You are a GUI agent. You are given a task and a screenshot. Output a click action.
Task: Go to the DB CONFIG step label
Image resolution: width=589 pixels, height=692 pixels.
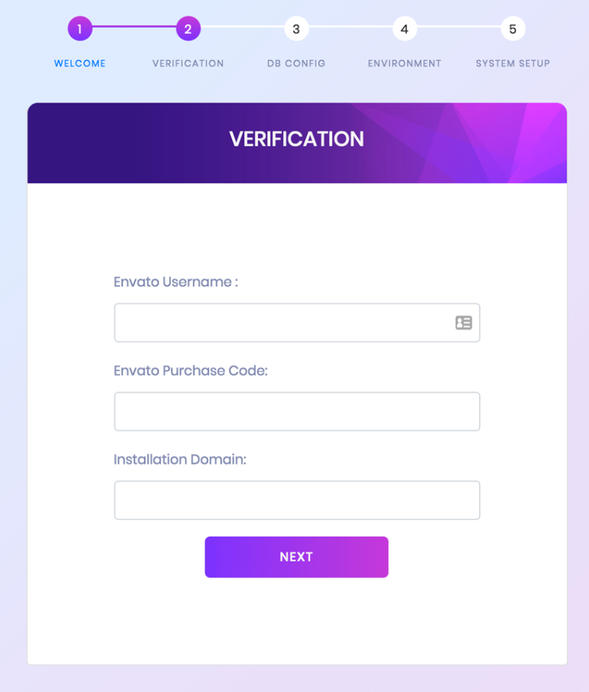pos(296,64)
